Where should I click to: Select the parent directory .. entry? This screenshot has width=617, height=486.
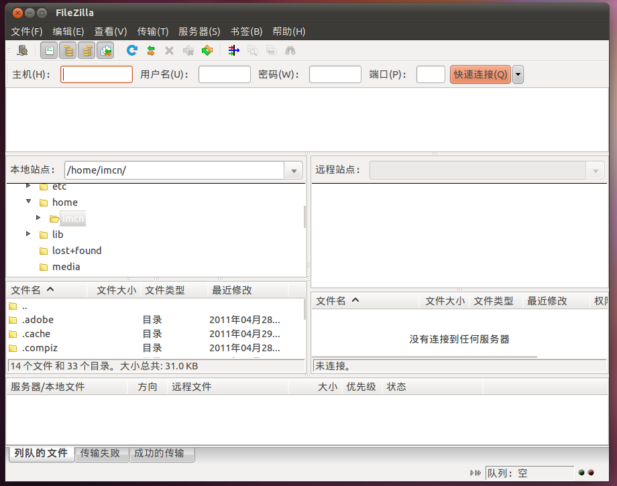(156, 306)
